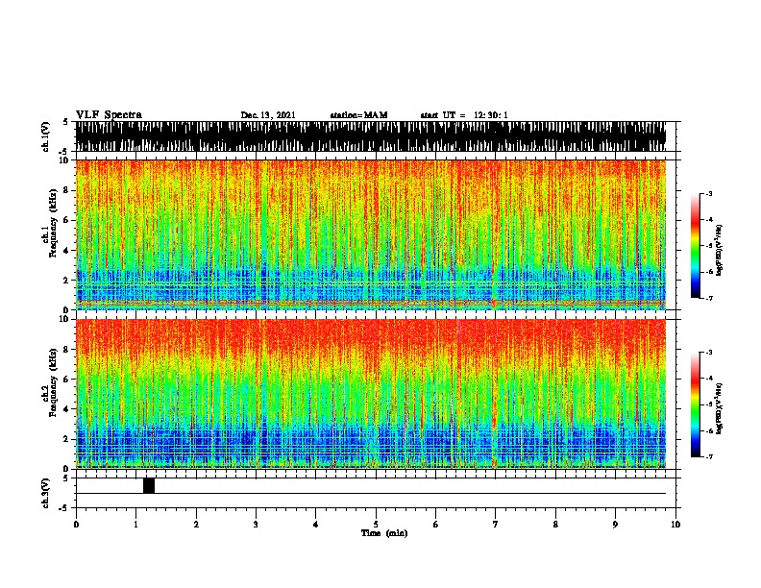Click the "station=MAM" label
Image resolution: width=761 pixels, height=588 pixels.
tap(358, 115)
